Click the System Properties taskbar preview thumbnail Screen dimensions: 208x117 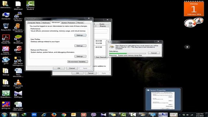(x=163, y=99)
